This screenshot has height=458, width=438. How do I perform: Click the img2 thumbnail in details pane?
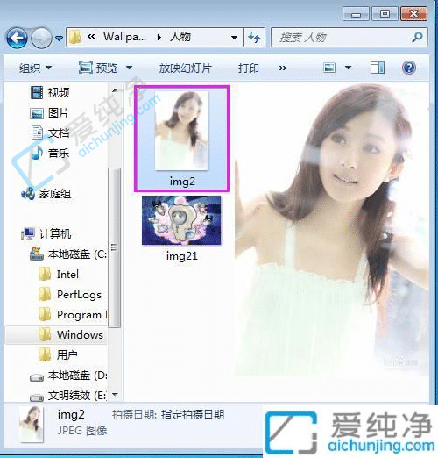[32, 424]
